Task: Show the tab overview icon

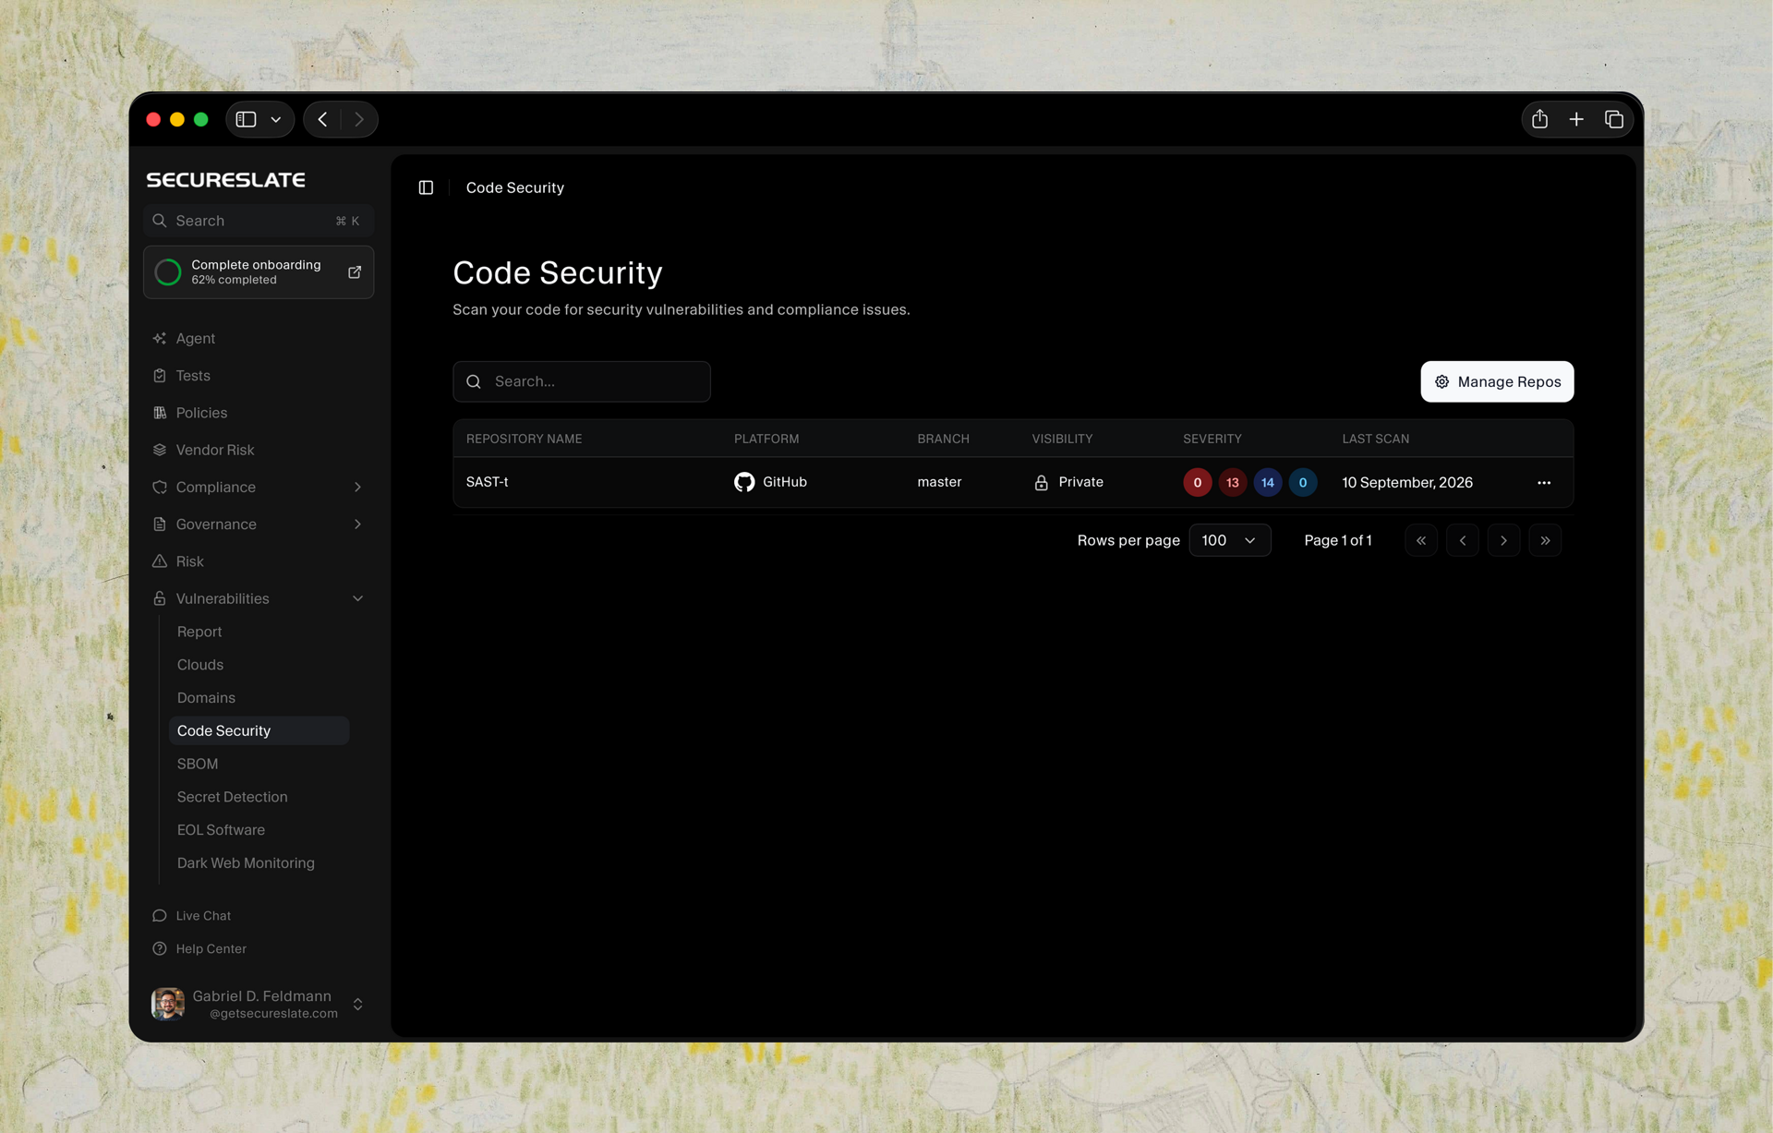Action: tap(1613, 119)
